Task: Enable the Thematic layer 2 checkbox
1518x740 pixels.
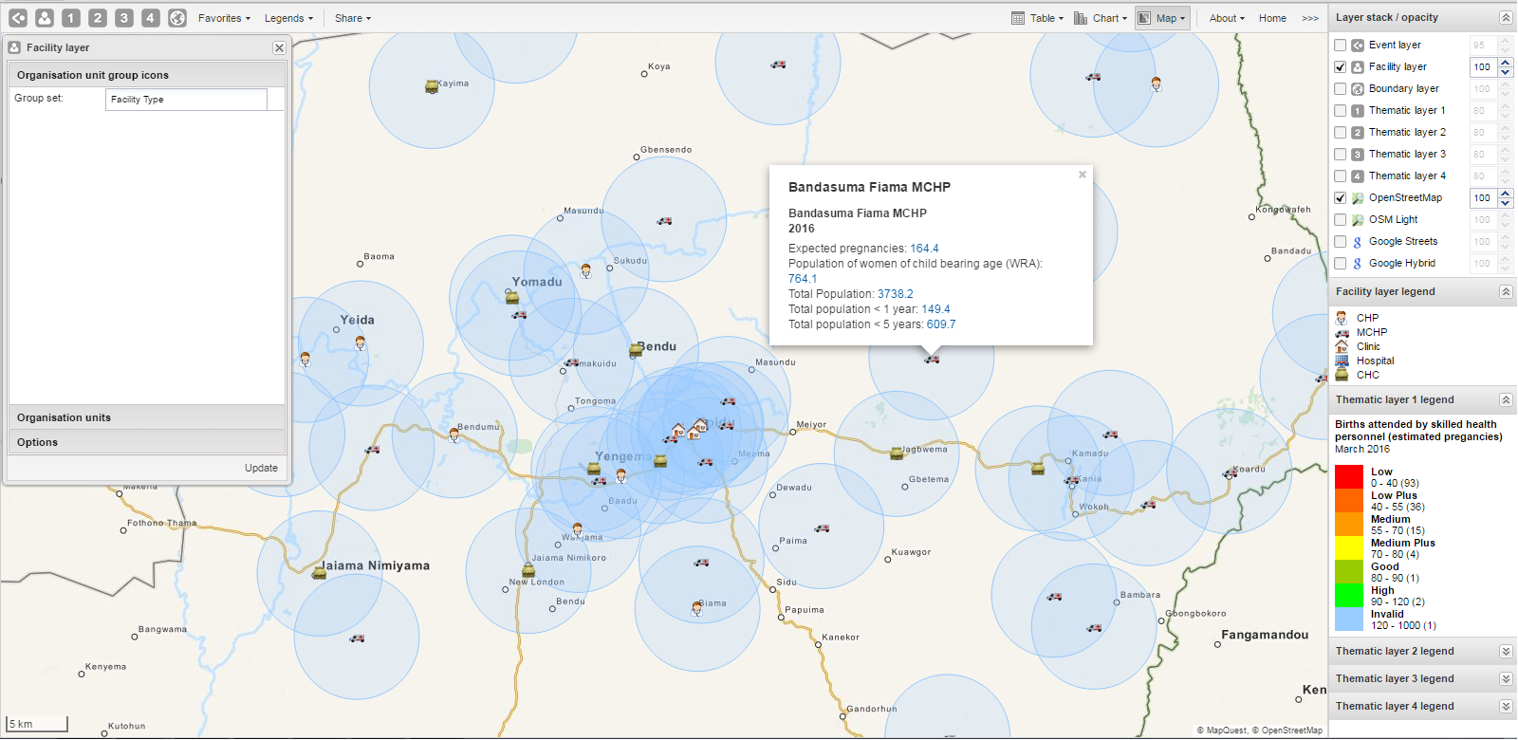Action: [1340, 133]
